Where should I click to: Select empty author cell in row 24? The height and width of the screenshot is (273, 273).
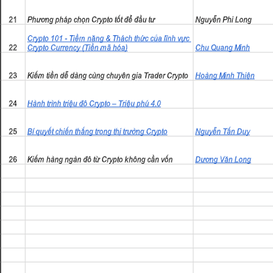233,94
